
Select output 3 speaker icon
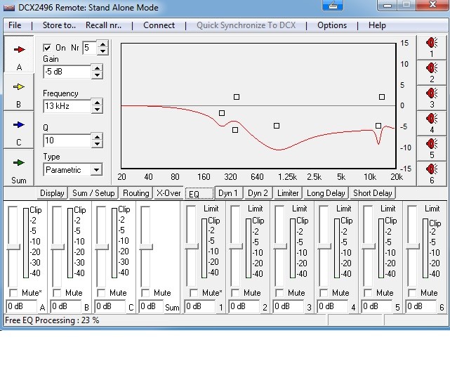click(x=431, y=98)
